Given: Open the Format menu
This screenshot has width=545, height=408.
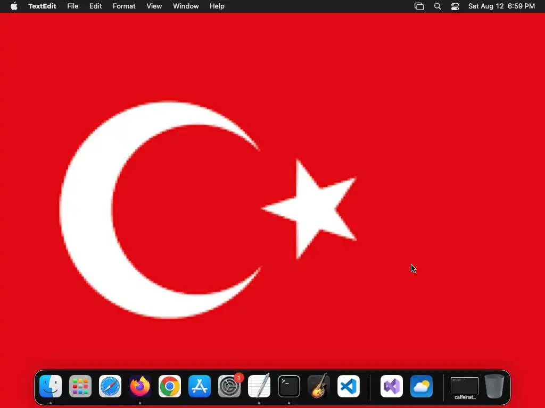Looking at the screenshot, I should click(x=124, y=6).
